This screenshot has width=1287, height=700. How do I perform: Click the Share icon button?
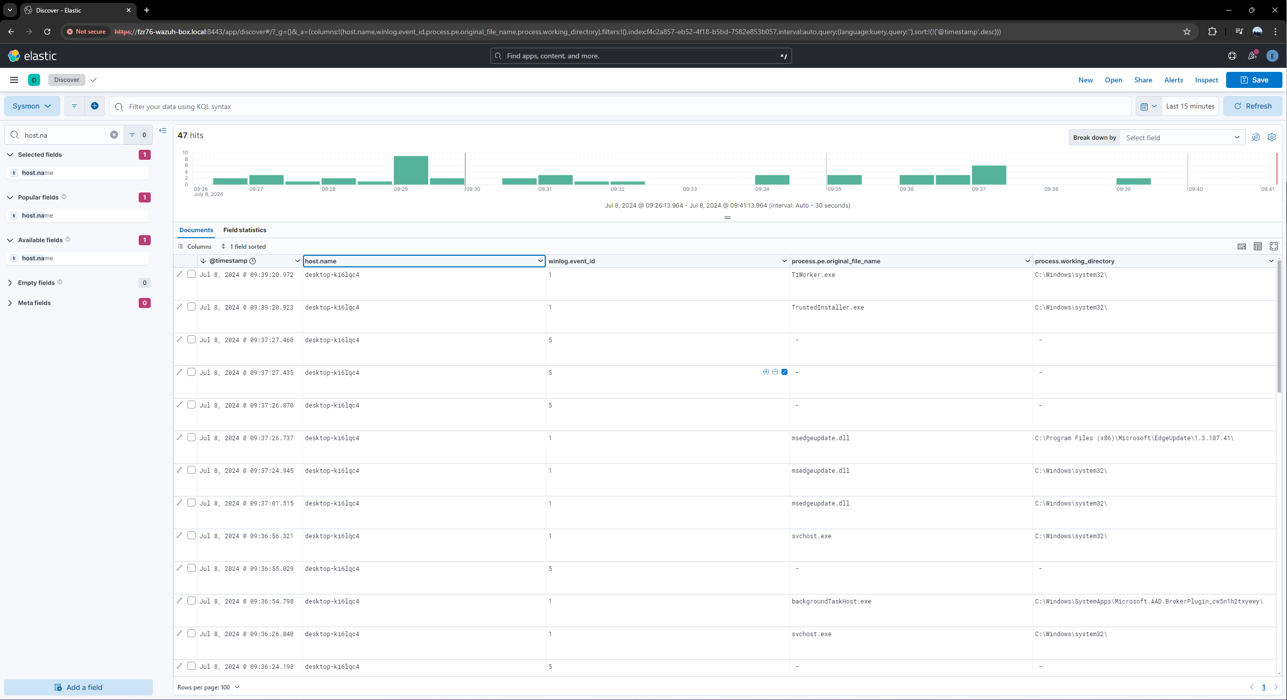coord(1143,79)
